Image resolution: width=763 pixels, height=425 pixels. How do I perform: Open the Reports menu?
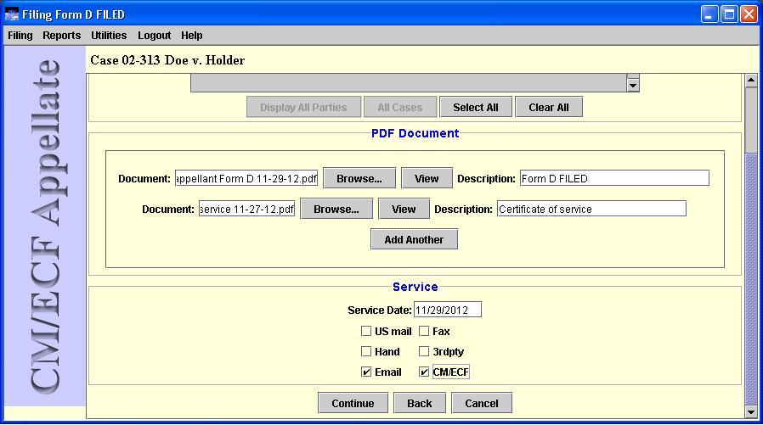click(61, 36)
